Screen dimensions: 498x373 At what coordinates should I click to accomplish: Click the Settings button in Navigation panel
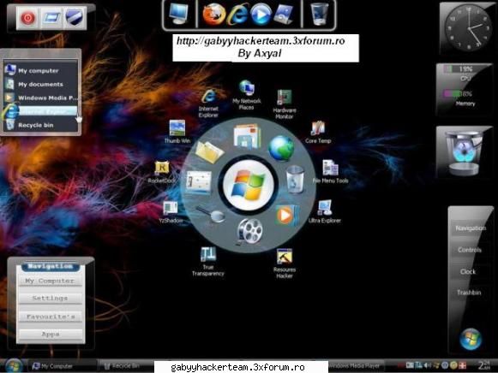(51, 299)
